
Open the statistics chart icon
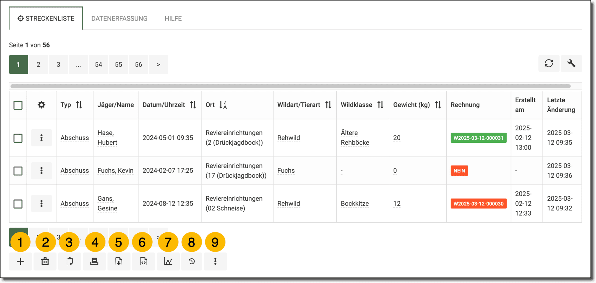coord(168,261)
